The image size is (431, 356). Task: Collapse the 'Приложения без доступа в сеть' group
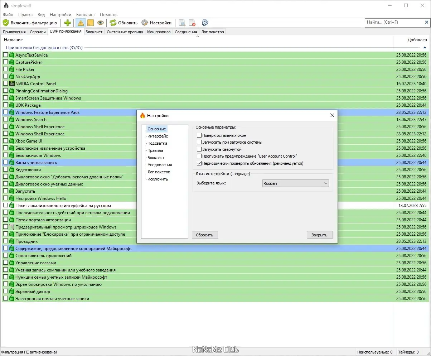pos(425,48)
